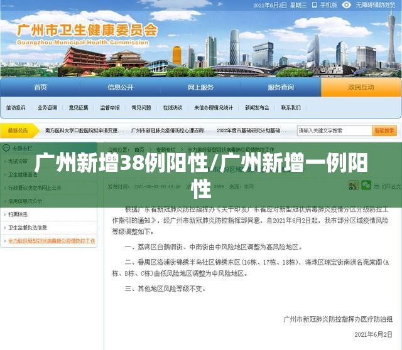Select 监督举报 submenu item
402x350 pixels.
(x=110, y=108)
